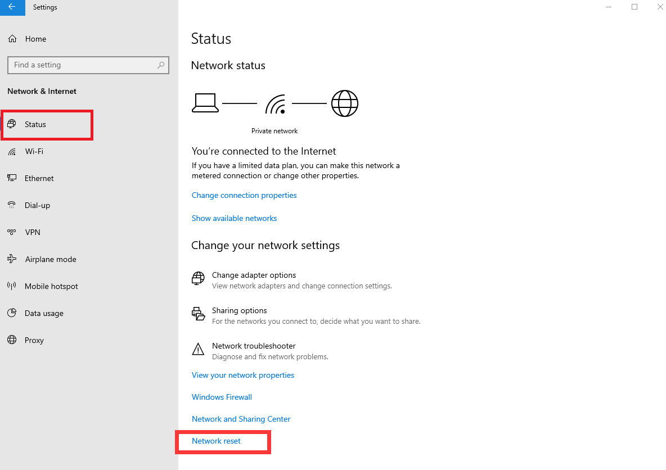Click the Sharing options icon
This screenshot has height=470, width=666.
pyautogui.click(x=198, y=314)
